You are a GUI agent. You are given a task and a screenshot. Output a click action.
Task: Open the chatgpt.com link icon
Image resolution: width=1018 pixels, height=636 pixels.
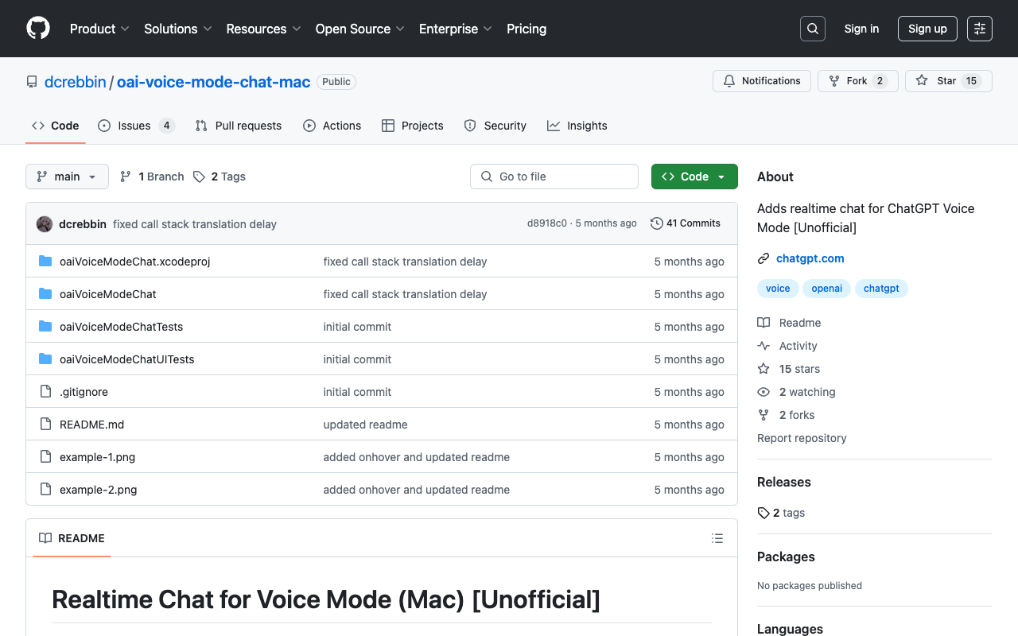pyautogui.click(x=763, y=258)
